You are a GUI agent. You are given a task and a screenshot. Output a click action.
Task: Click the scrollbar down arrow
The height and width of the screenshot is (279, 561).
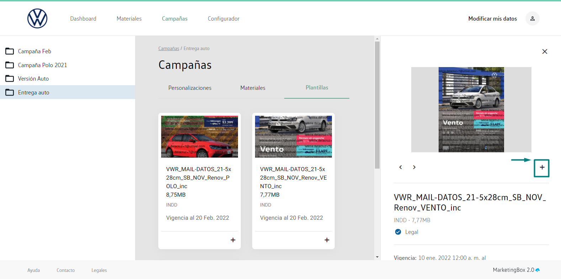pyautogui.click(x=377, y=257)
